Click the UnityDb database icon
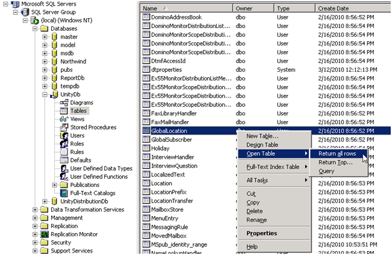The height and width of the screenshot is (255, 392). [54, 94]
